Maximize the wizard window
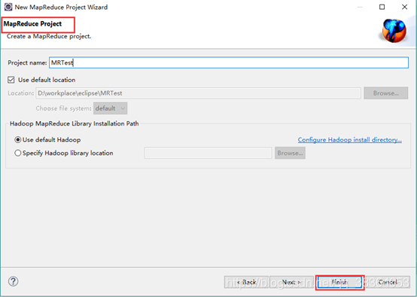Viewport: 417px width, 297px height. [x=382, y=7]
